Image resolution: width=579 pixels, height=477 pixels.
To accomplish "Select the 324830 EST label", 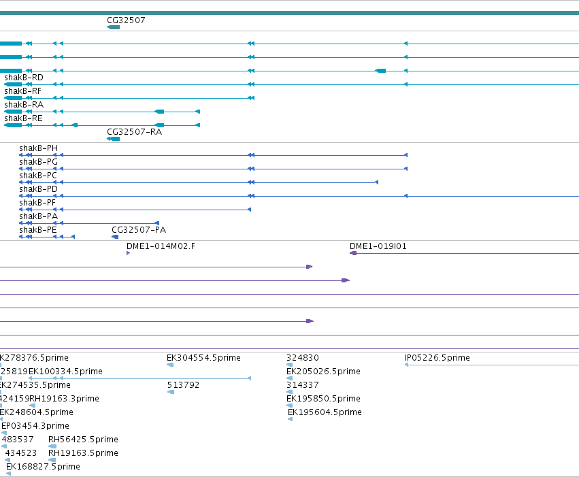I will (x=302, y=358).
